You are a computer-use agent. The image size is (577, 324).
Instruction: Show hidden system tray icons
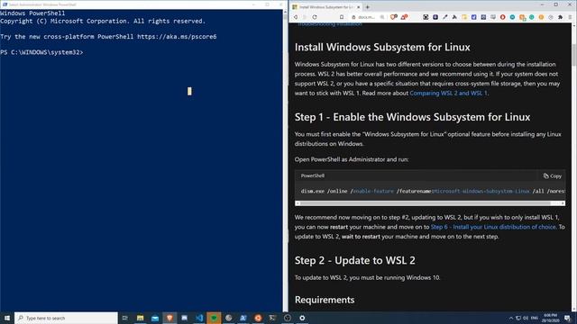[511, 318]
